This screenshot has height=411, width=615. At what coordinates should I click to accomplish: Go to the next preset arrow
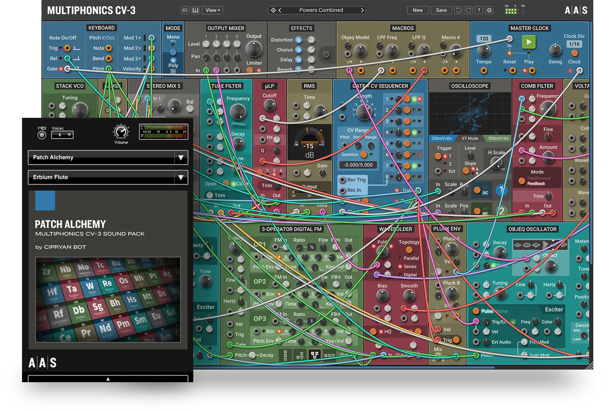362,10
